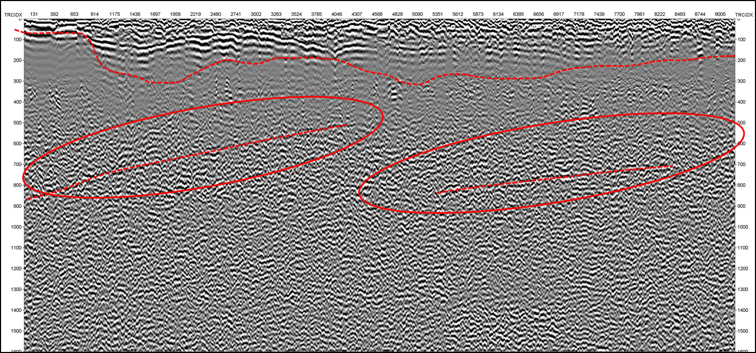Select trace index 131 on top axis
Viewport: 756px width, 353px height.
coord(34,14)
